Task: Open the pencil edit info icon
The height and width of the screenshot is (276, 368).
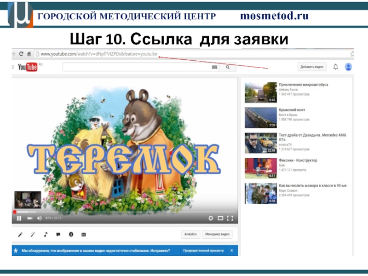Action: tap(20, 234)
